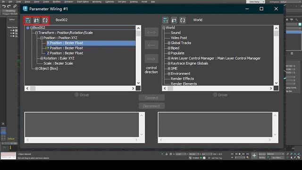This screenshot has width=302, height=170.
Task: Click Undo arrow in main toolbar
Action: click(4, 6)
